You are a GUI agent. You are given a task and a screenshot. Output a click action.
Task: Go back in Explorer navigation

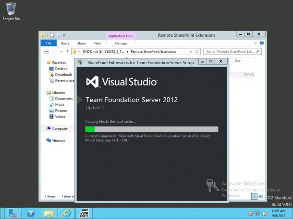point(46,52)
